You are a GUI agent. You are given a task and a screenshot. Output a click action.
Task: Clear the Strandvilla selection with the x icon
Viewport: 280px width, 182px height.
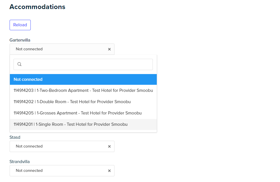pyautogui.click(x=109, y=171)
